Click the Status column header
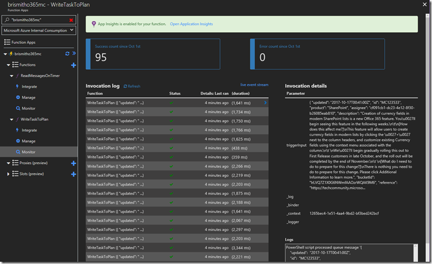Screen dimensions: 432x264 175,93
